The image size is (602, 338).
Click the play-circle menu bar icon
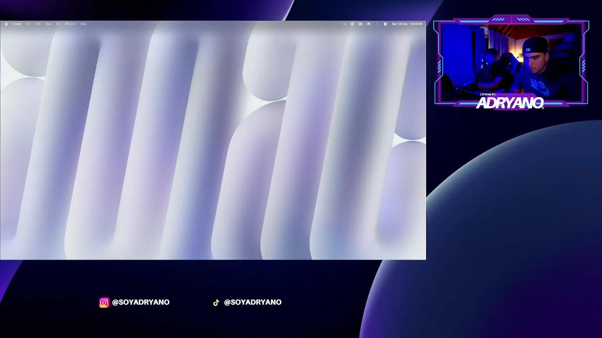pyautogui.click(x=352, y=24)
